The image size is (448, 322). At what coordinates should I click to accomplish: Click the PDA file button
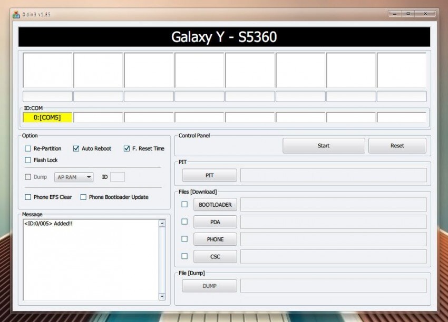point(215,222)
